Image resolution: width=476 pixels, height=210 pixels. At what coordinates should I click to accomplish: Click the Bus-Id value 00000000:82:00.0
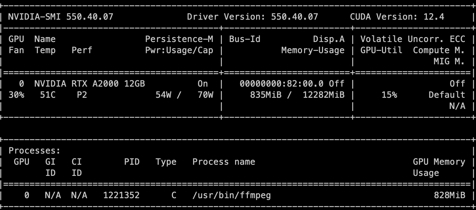(281, 84)
